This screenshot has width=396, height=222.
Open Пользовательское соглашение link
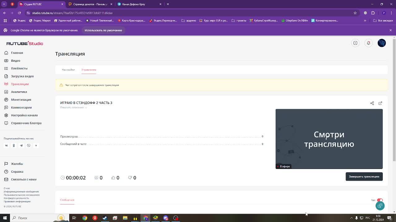22,195
